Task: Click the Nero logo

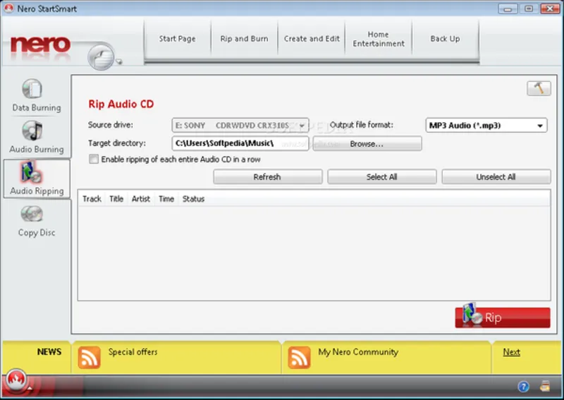Action: 40,45
